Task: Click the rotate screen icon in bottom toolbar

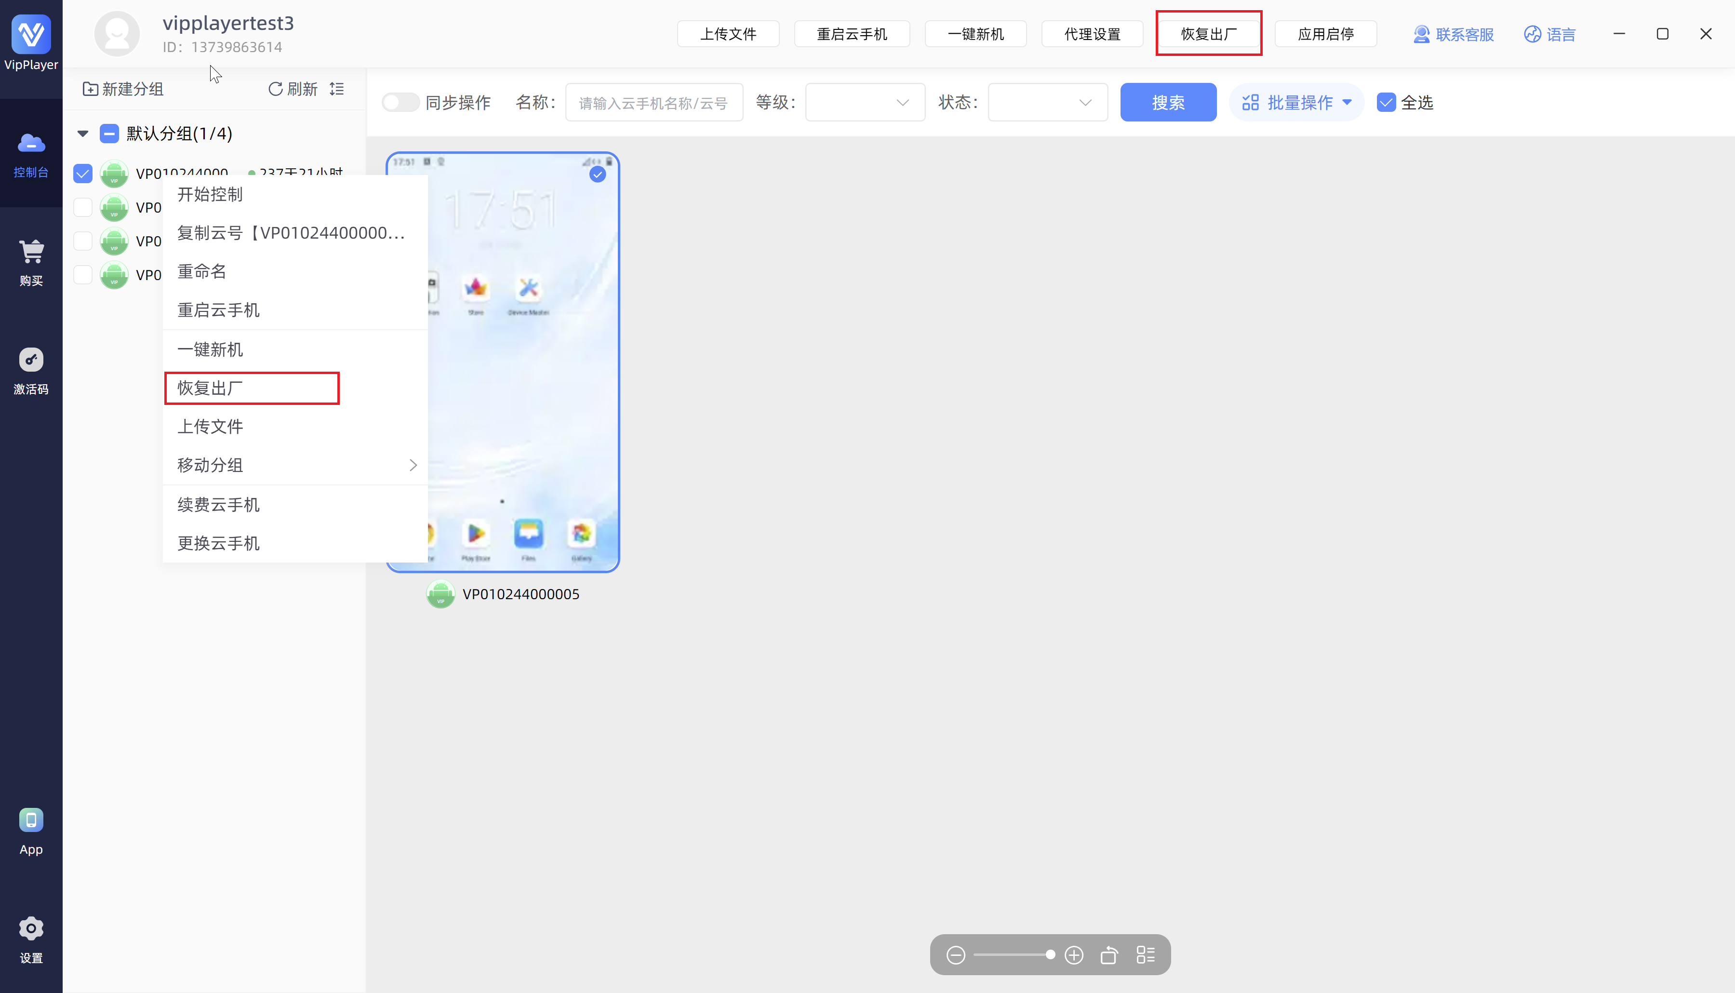Action: 1109,955
